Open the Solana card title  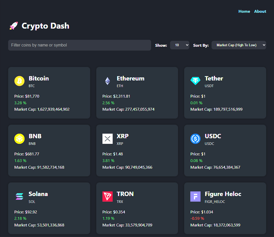(38, 194)
